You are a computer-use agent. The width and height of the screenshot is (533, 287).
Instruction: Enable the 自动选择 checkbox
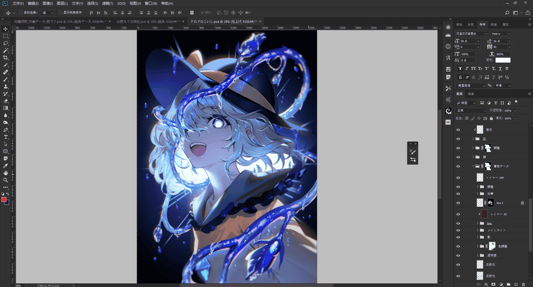pyautogui.click(x=21, y=12)
